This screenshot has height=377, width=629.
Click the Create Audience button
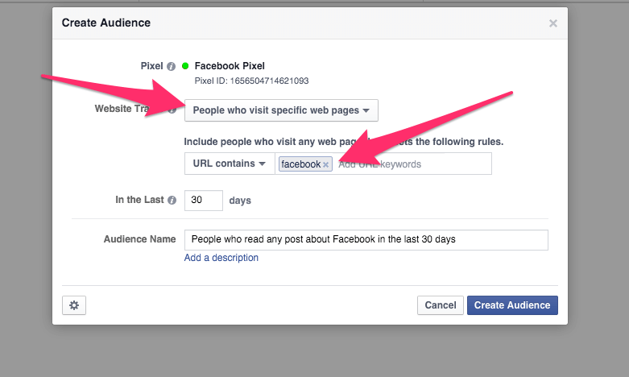click(x=512, y=305)
